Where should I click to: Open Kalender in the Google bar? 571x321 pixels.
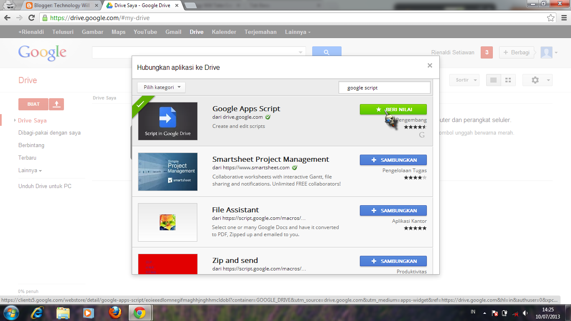click(224, 32)
